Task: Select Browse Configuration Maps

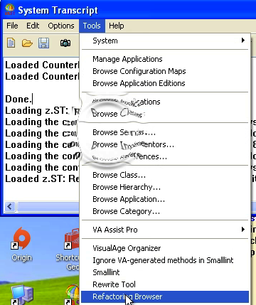Action: pos(165,71)
